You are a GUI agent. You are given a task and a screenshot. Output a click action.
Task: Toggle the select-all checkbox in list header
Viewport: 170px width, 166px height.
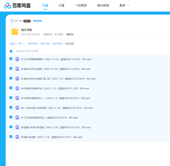(11, 51)
